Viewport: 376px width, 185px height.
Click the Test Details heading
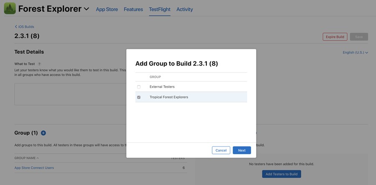pos(29,52)
